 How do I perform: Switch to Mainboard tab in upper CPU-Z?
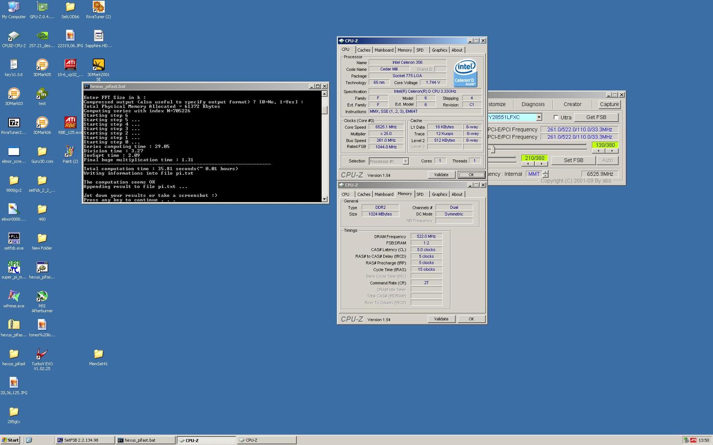384,50
